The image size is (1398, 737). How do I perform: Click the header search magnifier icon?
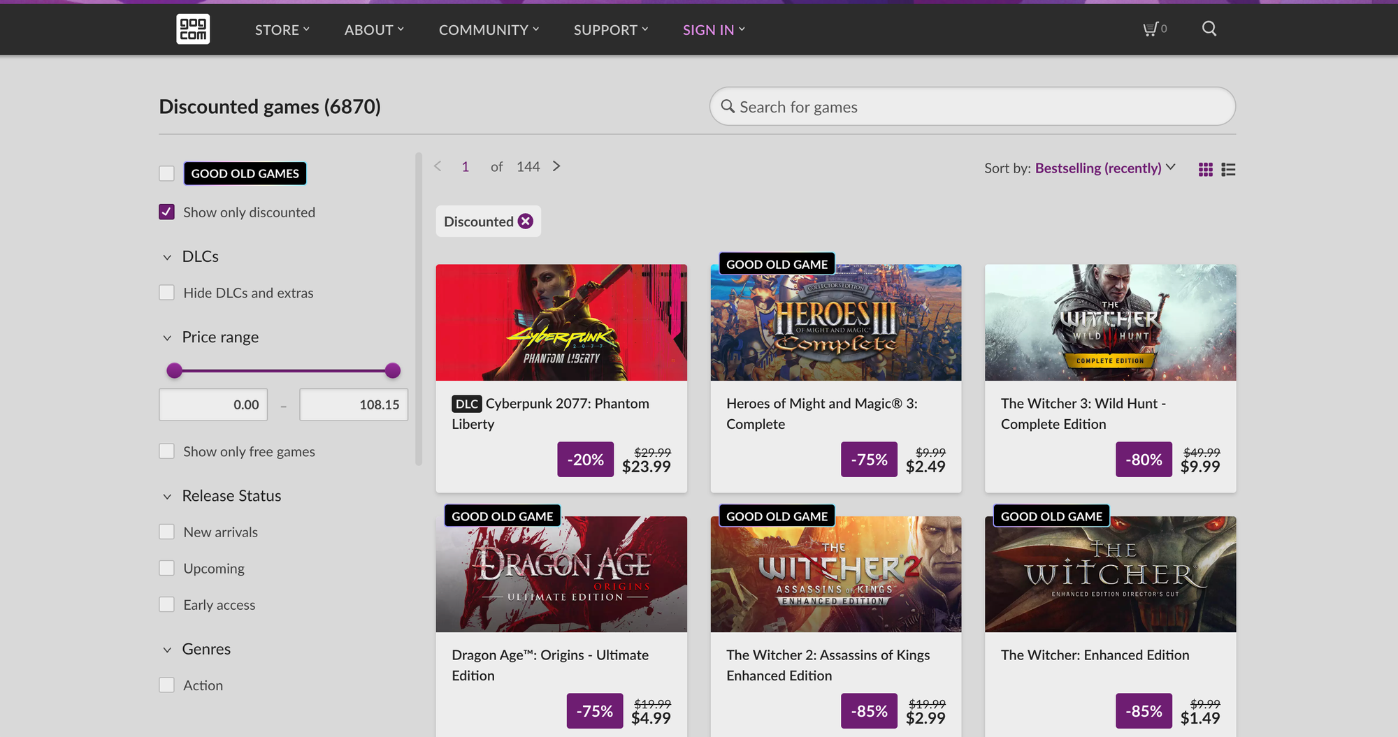(1209, 29)
